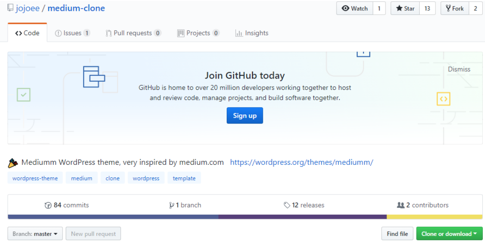Click the repository book icon beside jojoee
485x247 pixels.
point(10,8)
